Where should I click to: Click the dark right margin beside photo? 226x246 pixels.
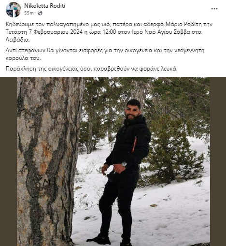218,161
